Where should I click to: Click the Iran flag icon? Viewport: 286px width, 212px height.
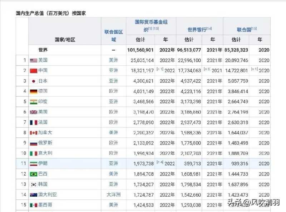click(34, 164)
